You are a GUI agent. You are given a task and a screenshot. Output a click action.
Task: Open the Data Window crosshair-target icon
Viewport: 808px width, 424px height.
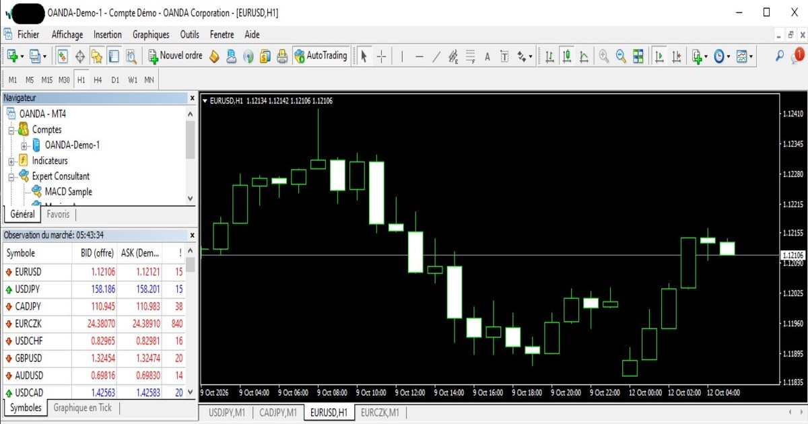(80, 57)
